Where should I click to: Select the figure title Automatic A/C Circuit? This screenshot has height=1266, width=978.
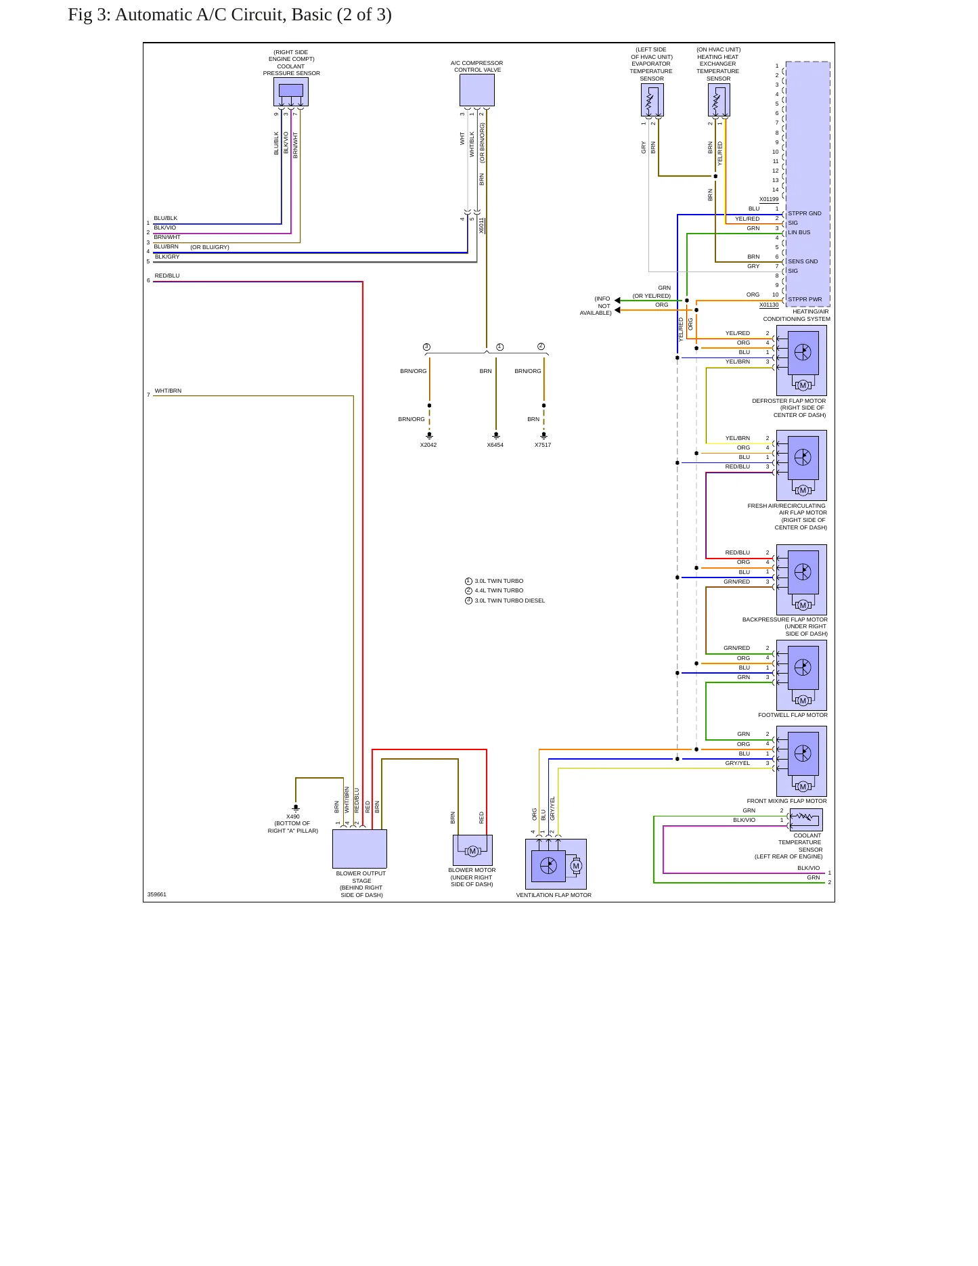229,14
